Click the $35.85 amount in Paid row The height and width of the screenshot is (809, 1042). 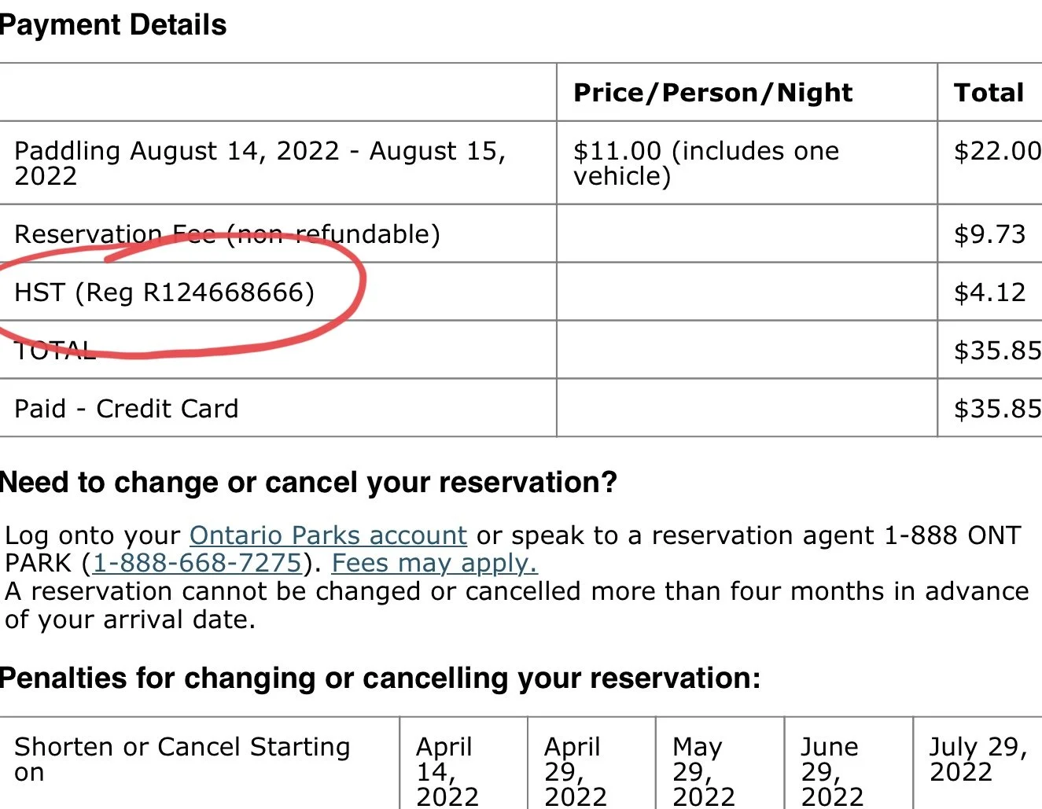pos(996,409)
